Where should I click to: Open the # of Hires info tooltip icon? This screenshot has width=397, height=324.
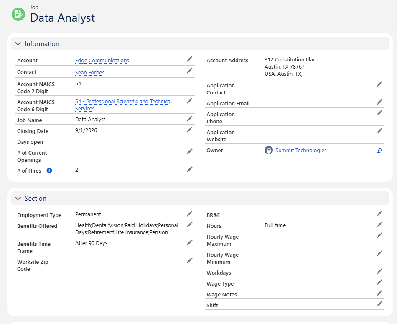pos(49,171)
